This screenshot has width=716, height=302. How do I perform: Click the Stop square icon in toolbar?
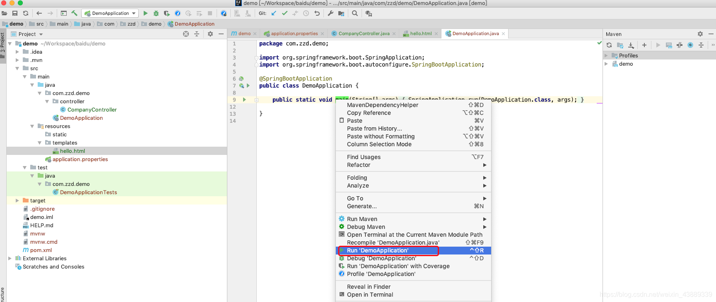[x=210, y=13]
